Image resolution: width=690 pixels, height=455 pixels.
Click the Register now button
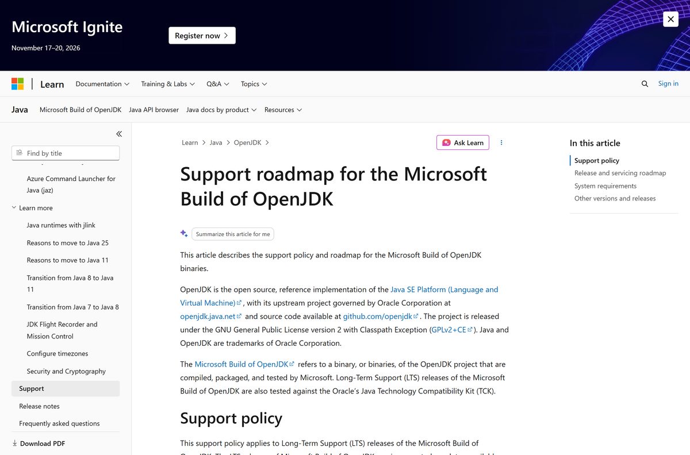202,36
